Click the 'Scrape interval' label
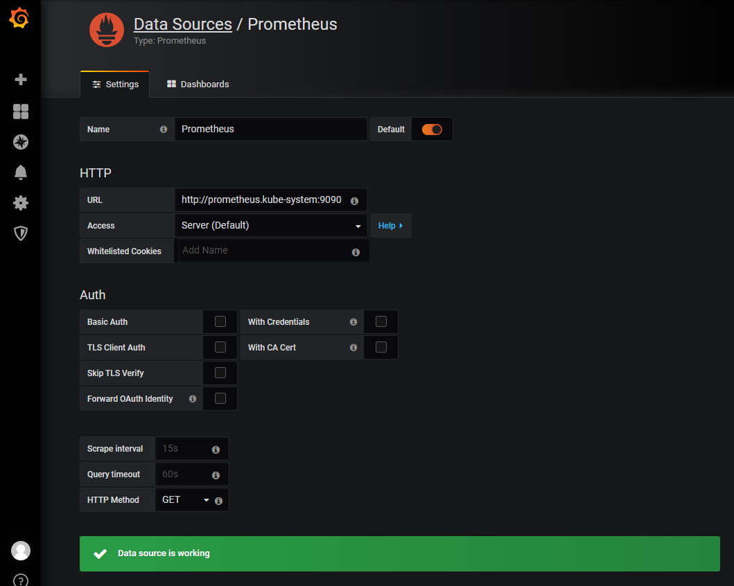This screenshot has height=586, width=734. [x=115, y=449]
